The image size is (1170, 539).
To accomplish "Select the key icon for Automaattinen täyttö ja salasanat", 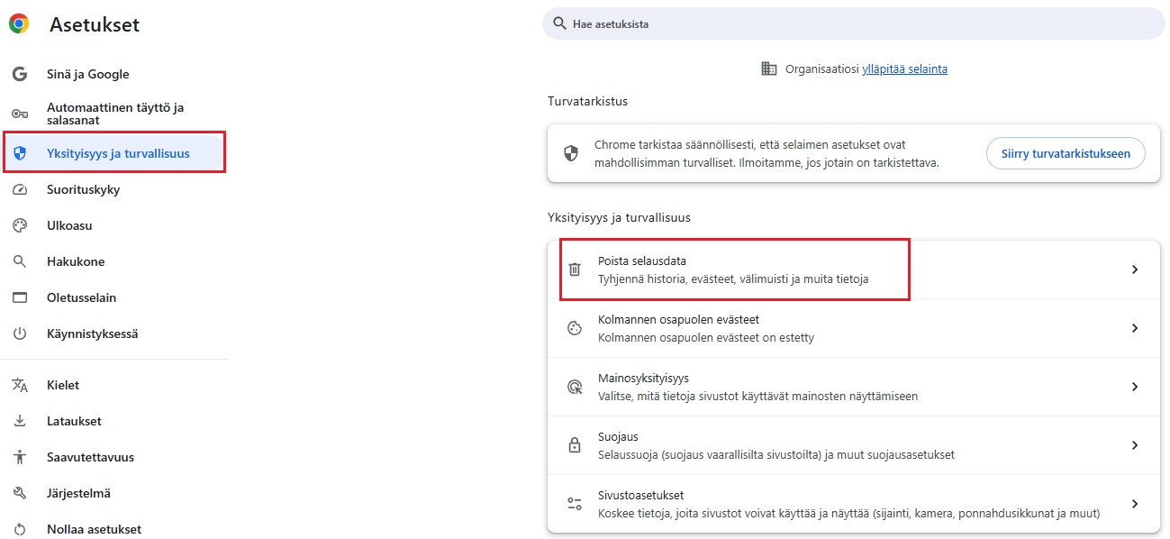I will (19, 114).
